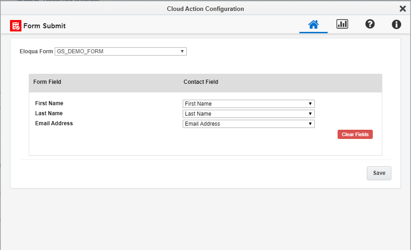Open the Last Name contact field dropdown
Image resolution: width=411 pixels, height=250 pixels.
[x=248, y=114]
